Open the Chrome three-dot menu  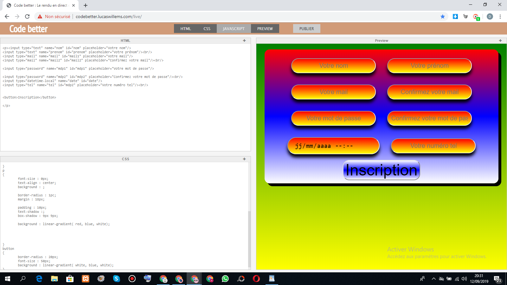[x=500, y=16]
